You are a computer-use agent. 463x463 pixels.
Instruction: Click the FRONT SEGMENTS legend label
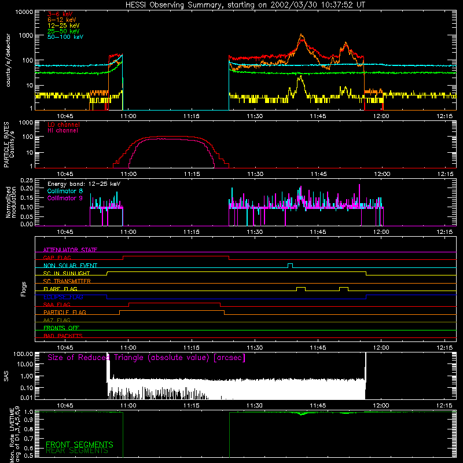[79, 444]
